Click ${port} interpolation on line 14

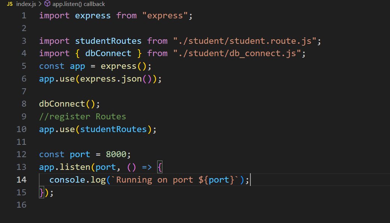click(x=216, y=180)
